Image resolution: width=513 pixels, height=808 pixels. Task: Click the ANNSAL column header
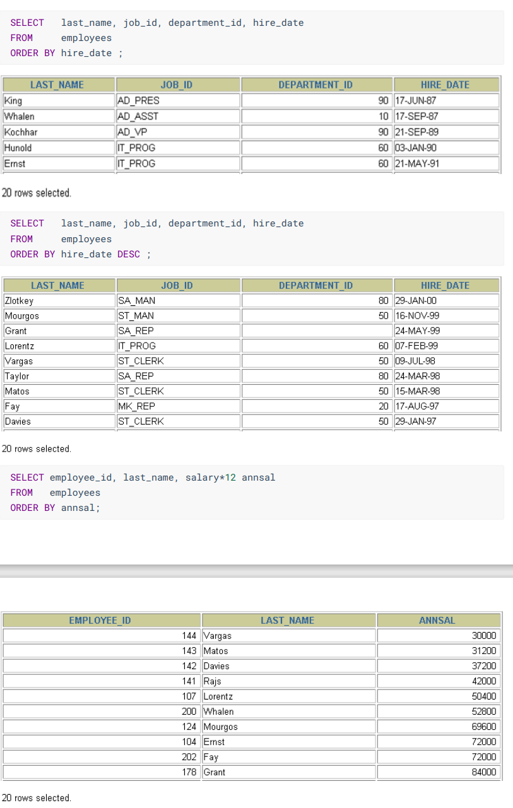click(x=437, y=621)
